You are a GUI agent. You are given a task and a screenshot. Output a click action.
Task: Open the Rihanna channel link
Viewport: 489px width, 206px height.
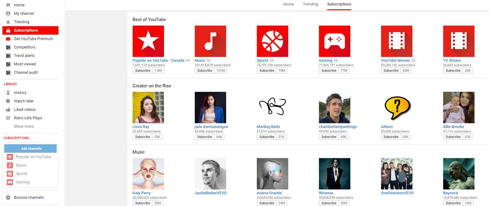[326, 193]
